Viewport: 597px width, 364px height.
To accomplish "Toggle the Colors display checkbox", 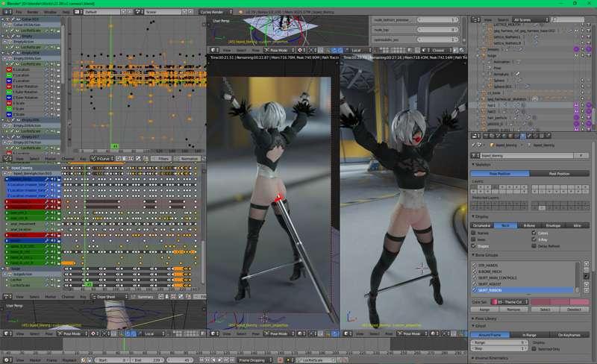I will 534,233.
